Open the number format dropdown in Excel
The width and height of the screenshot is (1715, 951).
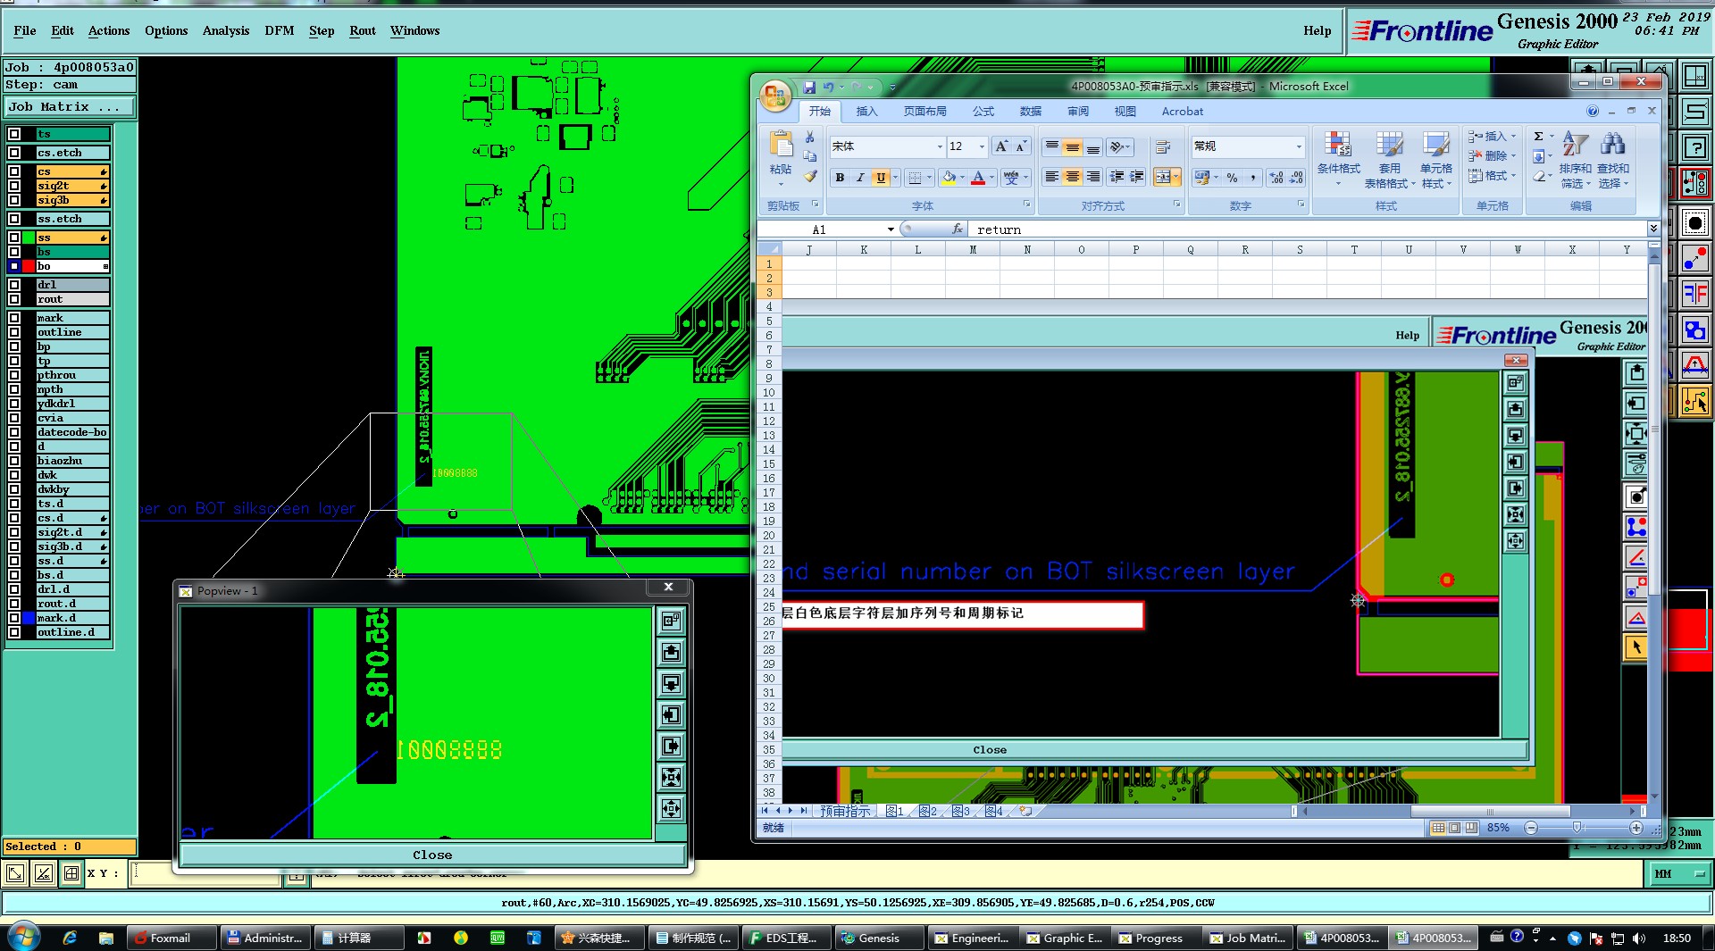click(x=1299, y=146)
